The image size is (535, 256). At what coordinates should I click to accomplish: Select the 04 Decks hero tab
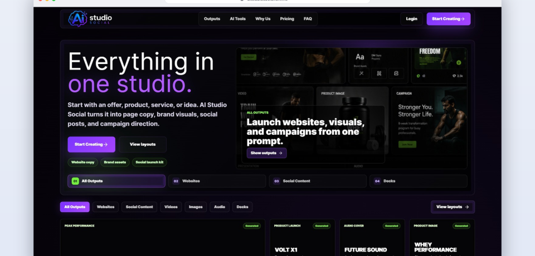point(419,181)
